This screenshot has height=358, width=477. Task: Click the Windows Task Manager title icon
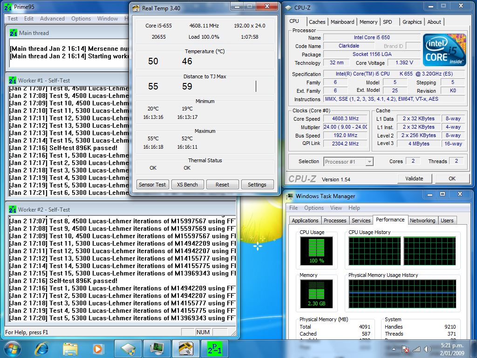[x=290, y=196]
